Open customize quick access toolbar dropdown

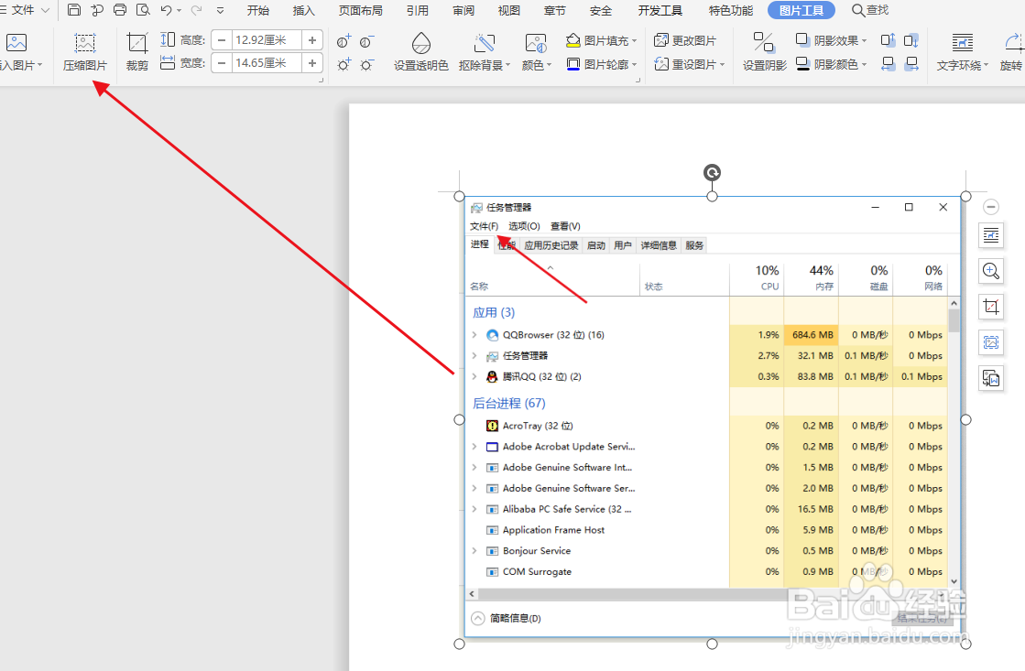coord(220,10)
